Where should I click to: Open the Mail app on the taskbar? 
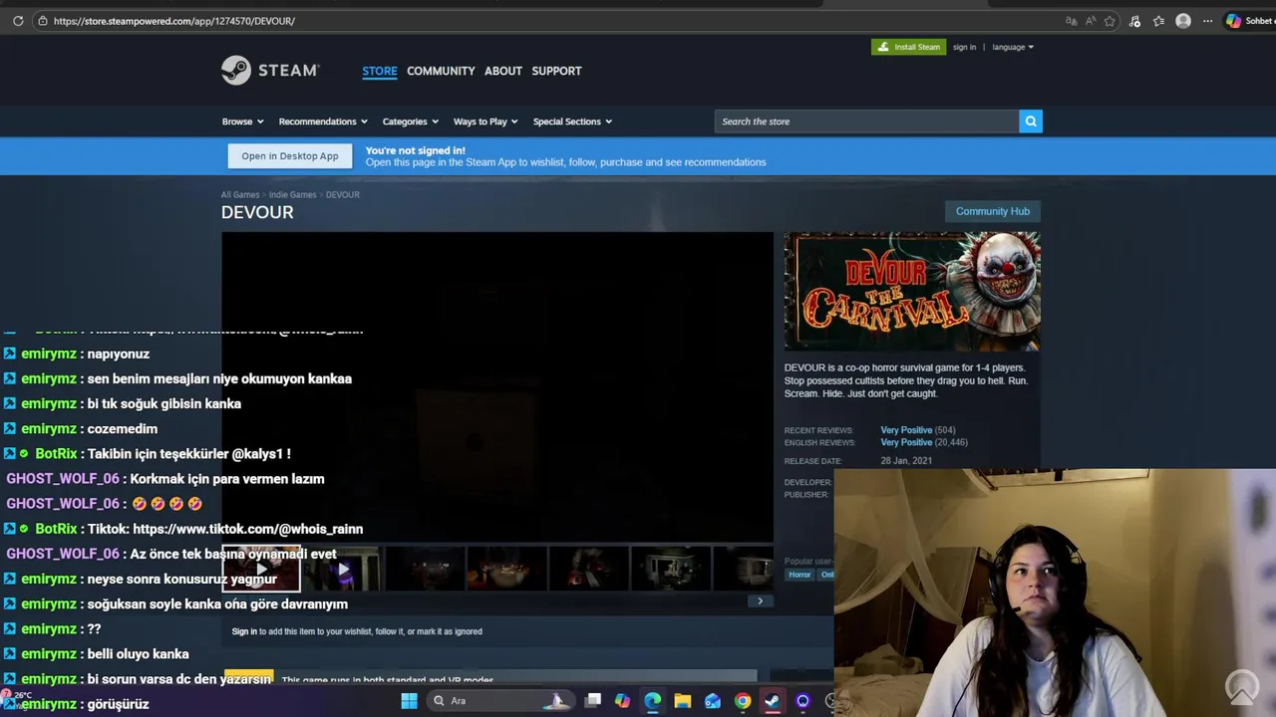[x=712, y=701]
